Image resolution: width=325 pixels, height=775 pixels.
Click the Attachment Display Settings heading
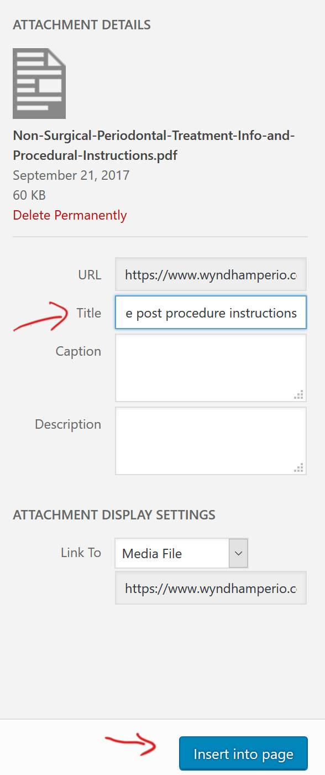point(114,514)
